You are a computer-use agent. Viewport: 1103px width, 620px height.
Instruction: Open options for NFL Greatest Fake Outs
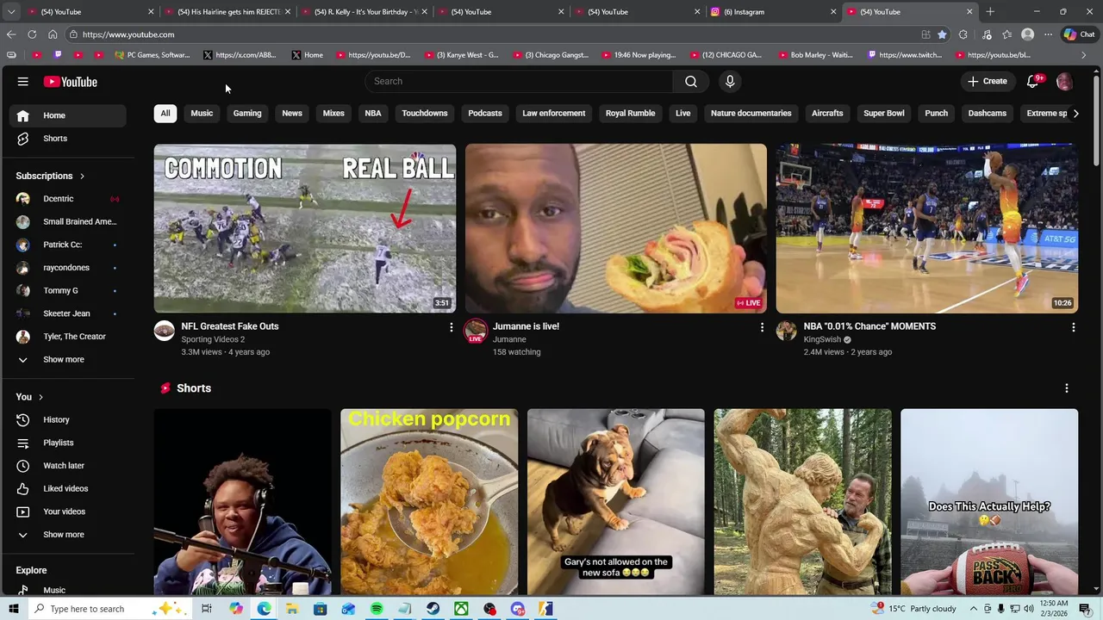(451, 327)
